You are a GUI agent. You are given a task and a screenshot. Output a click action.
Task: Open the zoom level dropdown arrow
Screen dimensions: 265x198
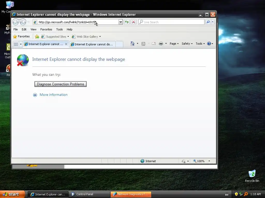209,161
